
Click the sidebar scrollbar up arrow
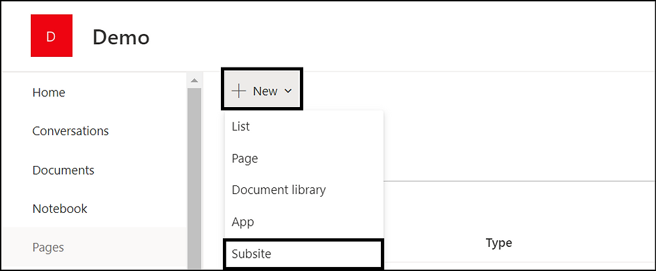point(193,80)
